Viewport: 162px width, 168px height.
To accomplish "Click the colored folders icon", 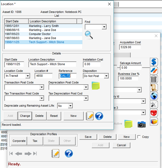I will tap(154, 121).
